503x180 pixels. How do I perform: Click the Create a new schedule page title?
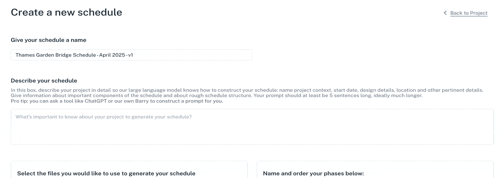coord(66,12)
